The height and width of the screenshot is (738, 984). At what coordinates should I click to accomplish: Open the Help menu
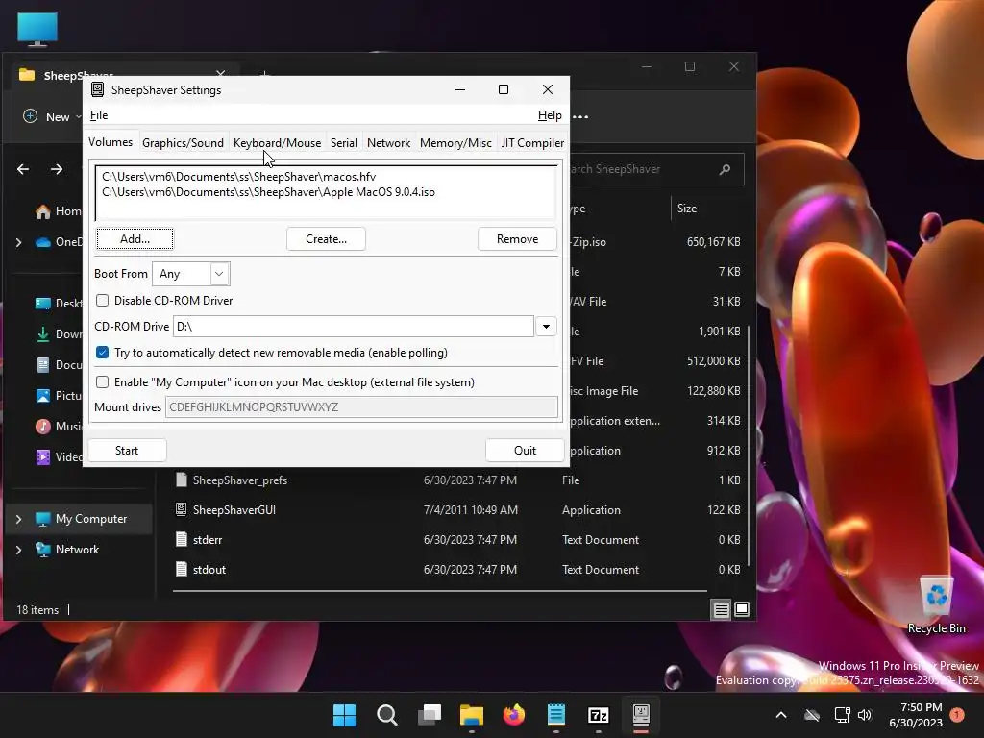[550, 115]
